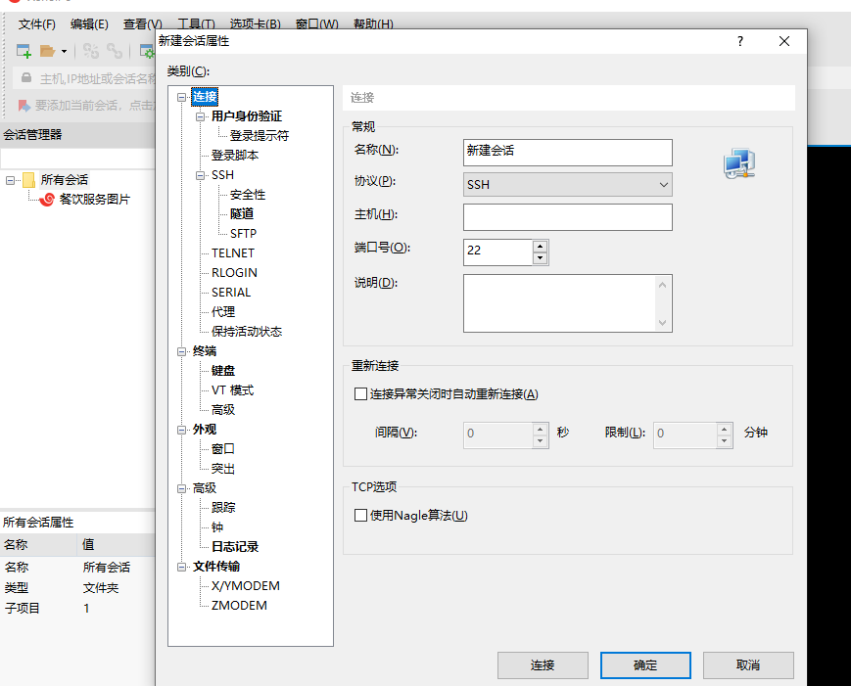
Task: Open the 查看(V) menu
Action: click(142, 24)
